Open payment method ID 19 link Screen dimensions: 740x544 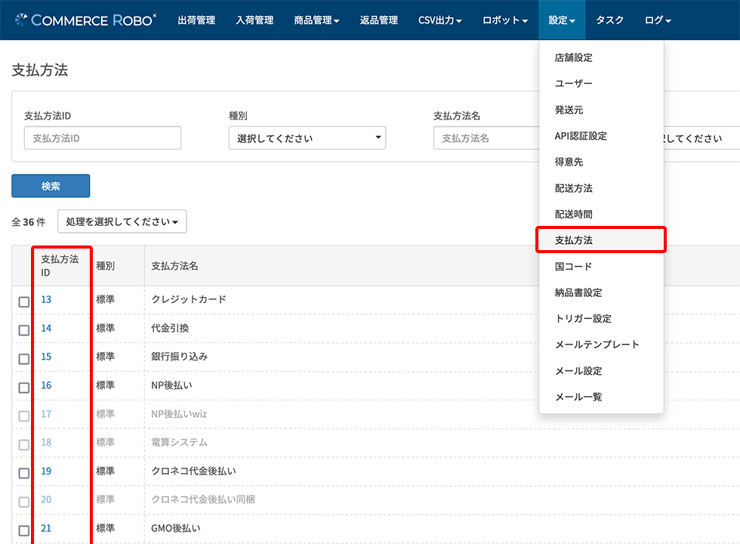coord(46,471)
